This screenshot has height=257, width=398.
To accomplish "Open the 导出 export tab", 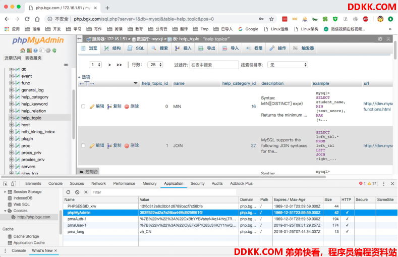I will pos(207,48).
